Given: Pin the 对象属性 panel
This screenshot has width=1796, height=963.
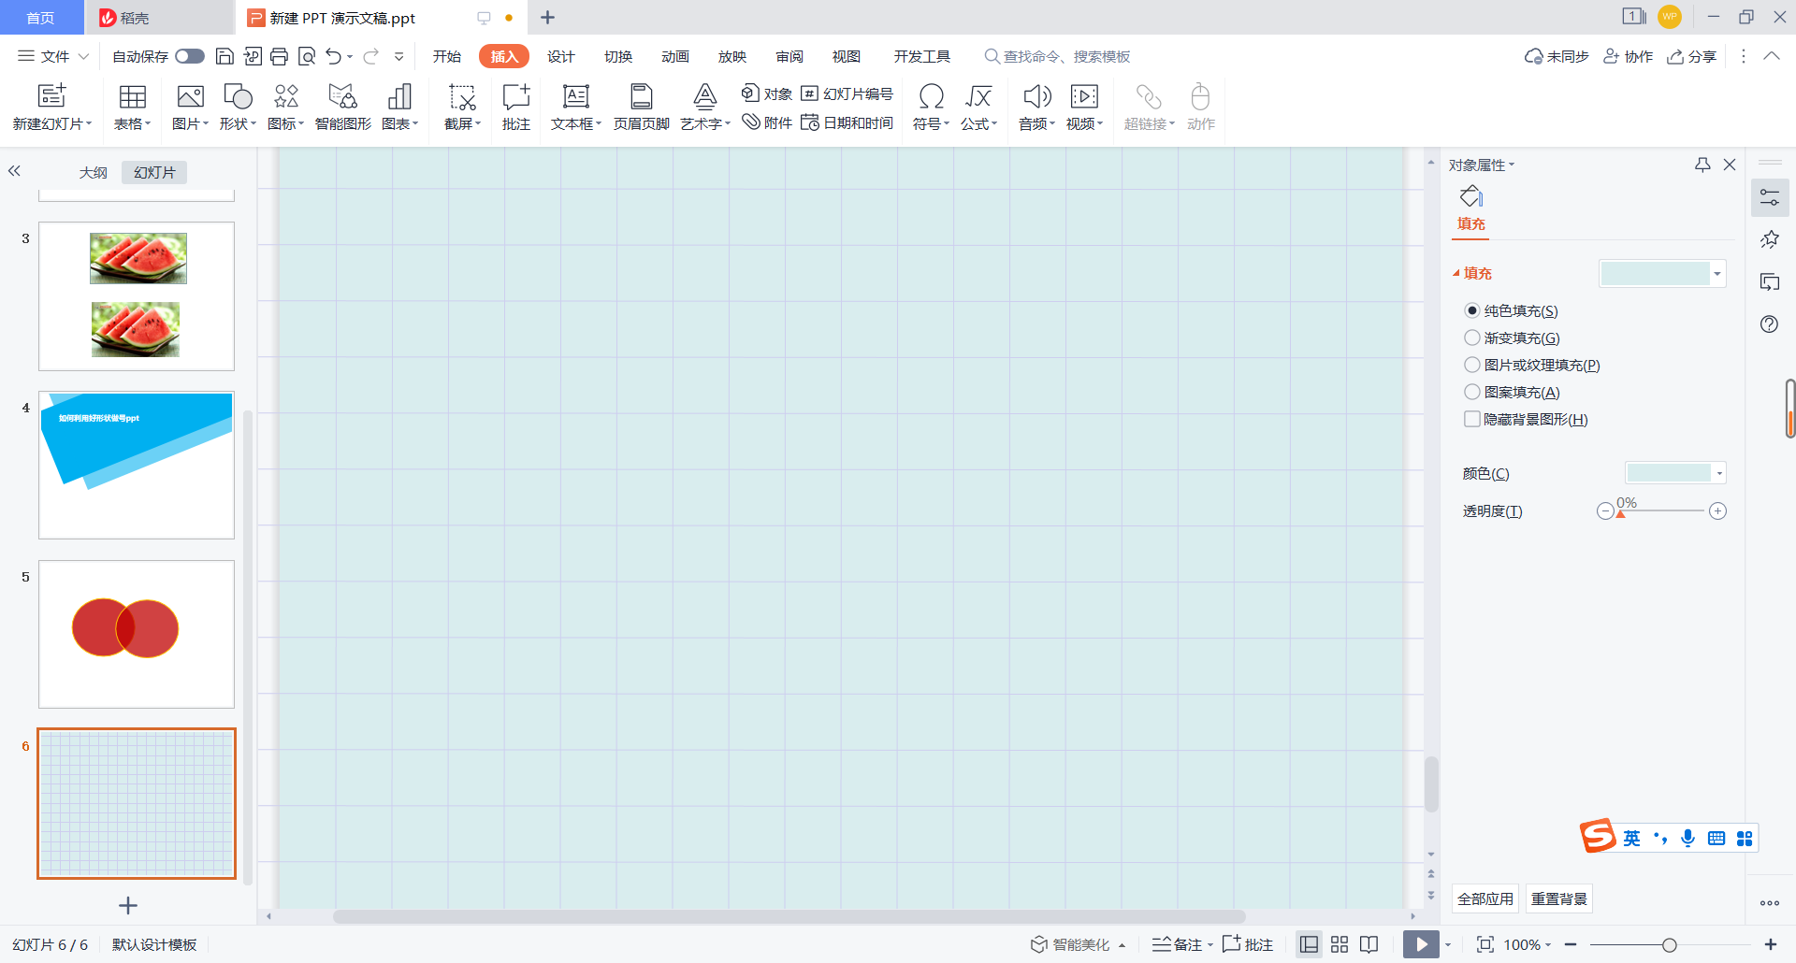Looking at the screenshot, I should 1702,165.
